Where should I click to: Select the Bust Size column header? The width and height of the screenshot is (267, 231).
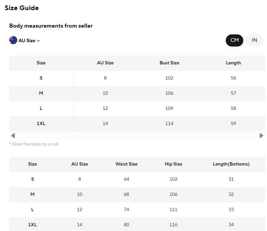click(x=169, y=63)
